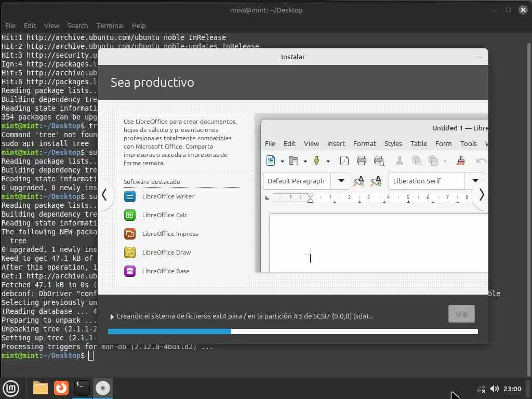Click the LibreOffice Calc icon
The height and width of the screenshot is (399, 532).
130,215
